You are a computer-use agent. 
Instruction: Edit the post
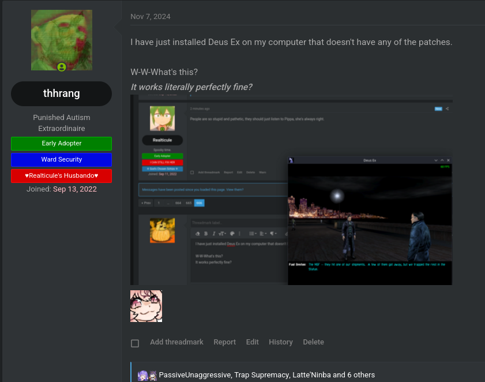(x=253, y=342)
